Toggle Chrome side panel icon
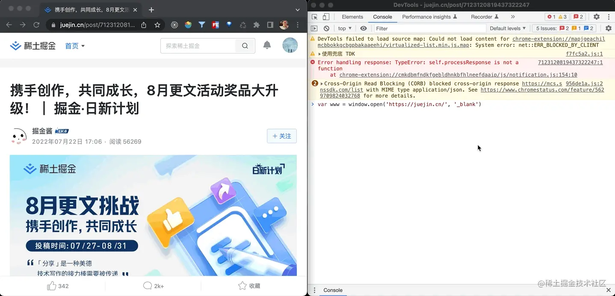The width and height of the screenshot is (615, 296). click(x=270, y=25)
